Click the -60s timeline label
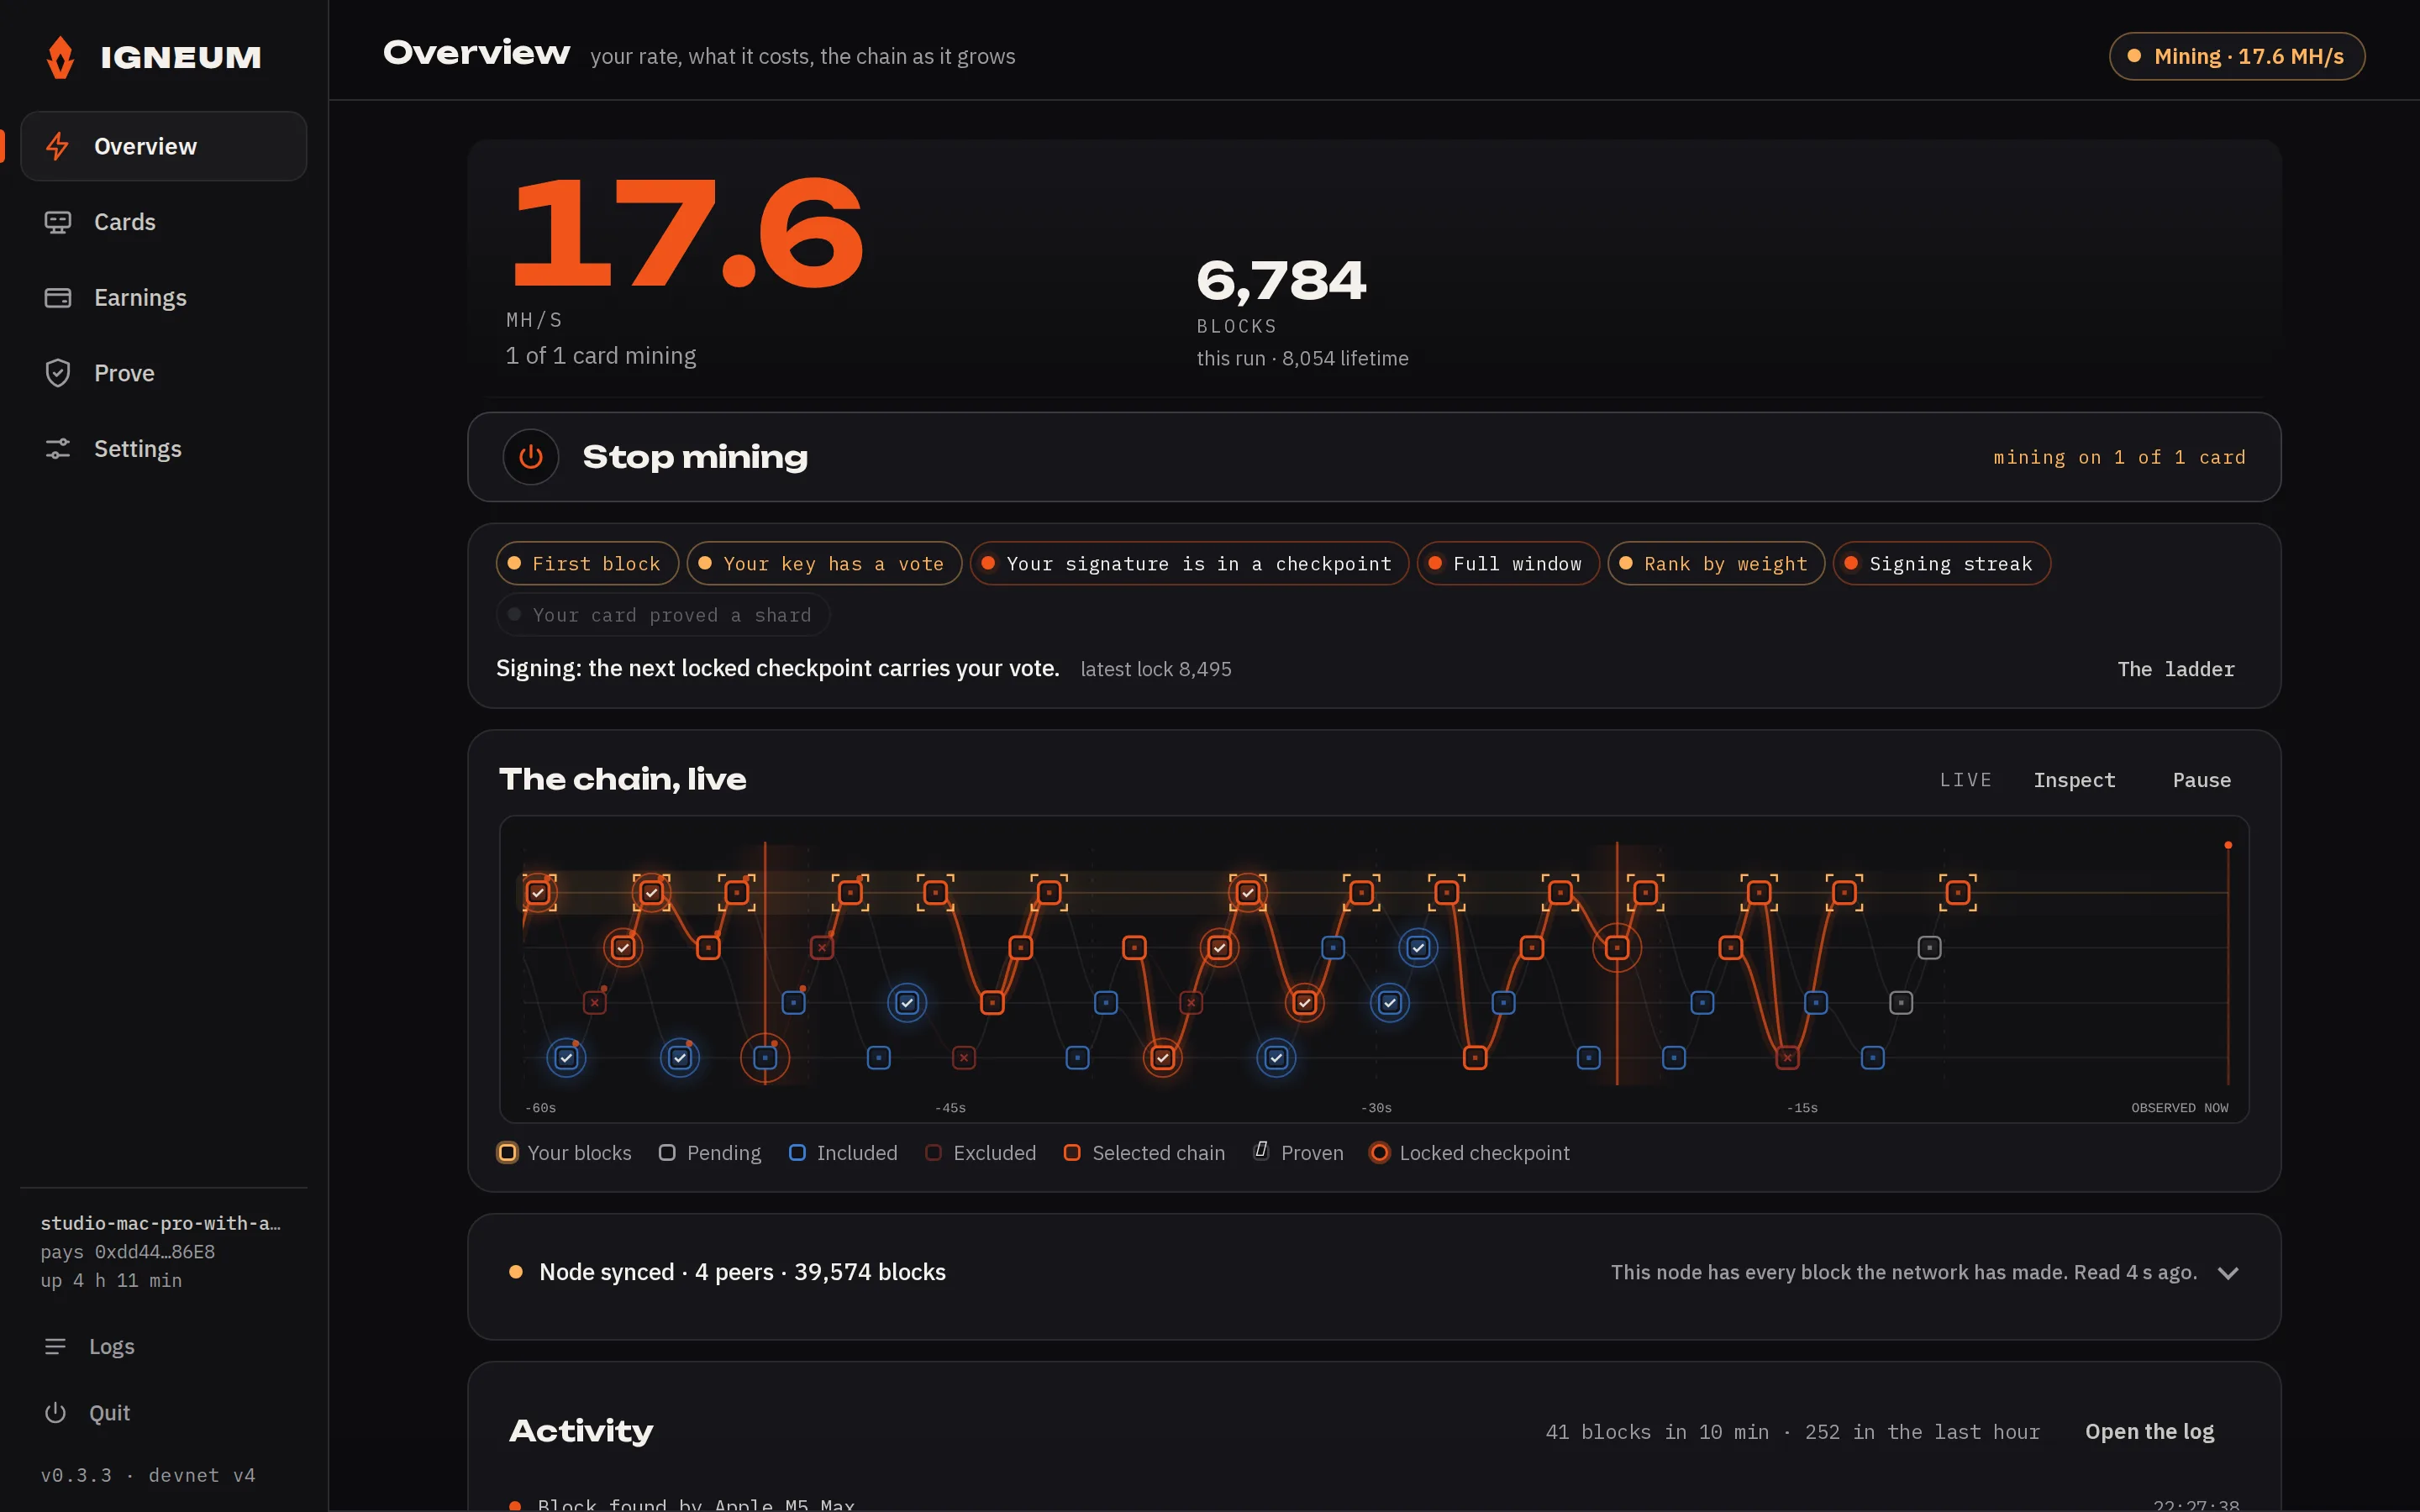 pyautogui.click(x=540, y=1108)
